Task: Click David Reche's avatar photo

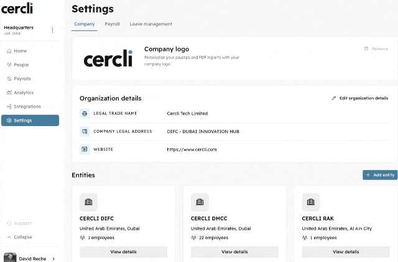Action: (x=10, y=258)
